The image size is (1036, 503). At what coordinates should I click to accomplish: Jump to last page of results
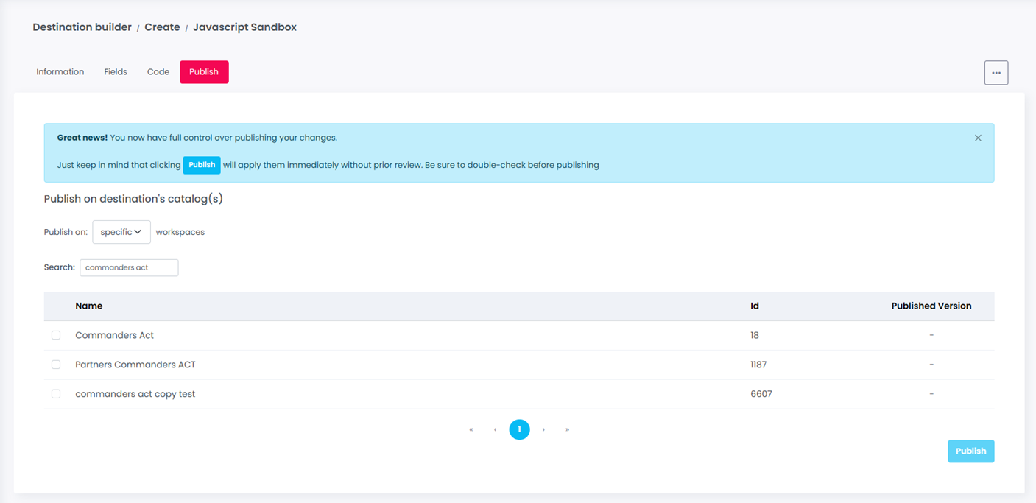tap(567, 429)
